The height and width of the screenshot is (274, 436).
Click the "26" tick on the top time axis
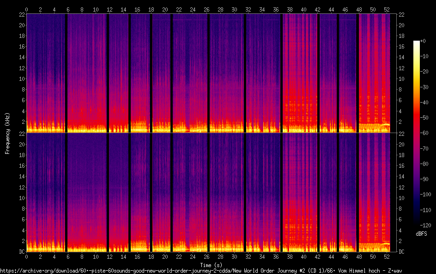coord(206,9)
